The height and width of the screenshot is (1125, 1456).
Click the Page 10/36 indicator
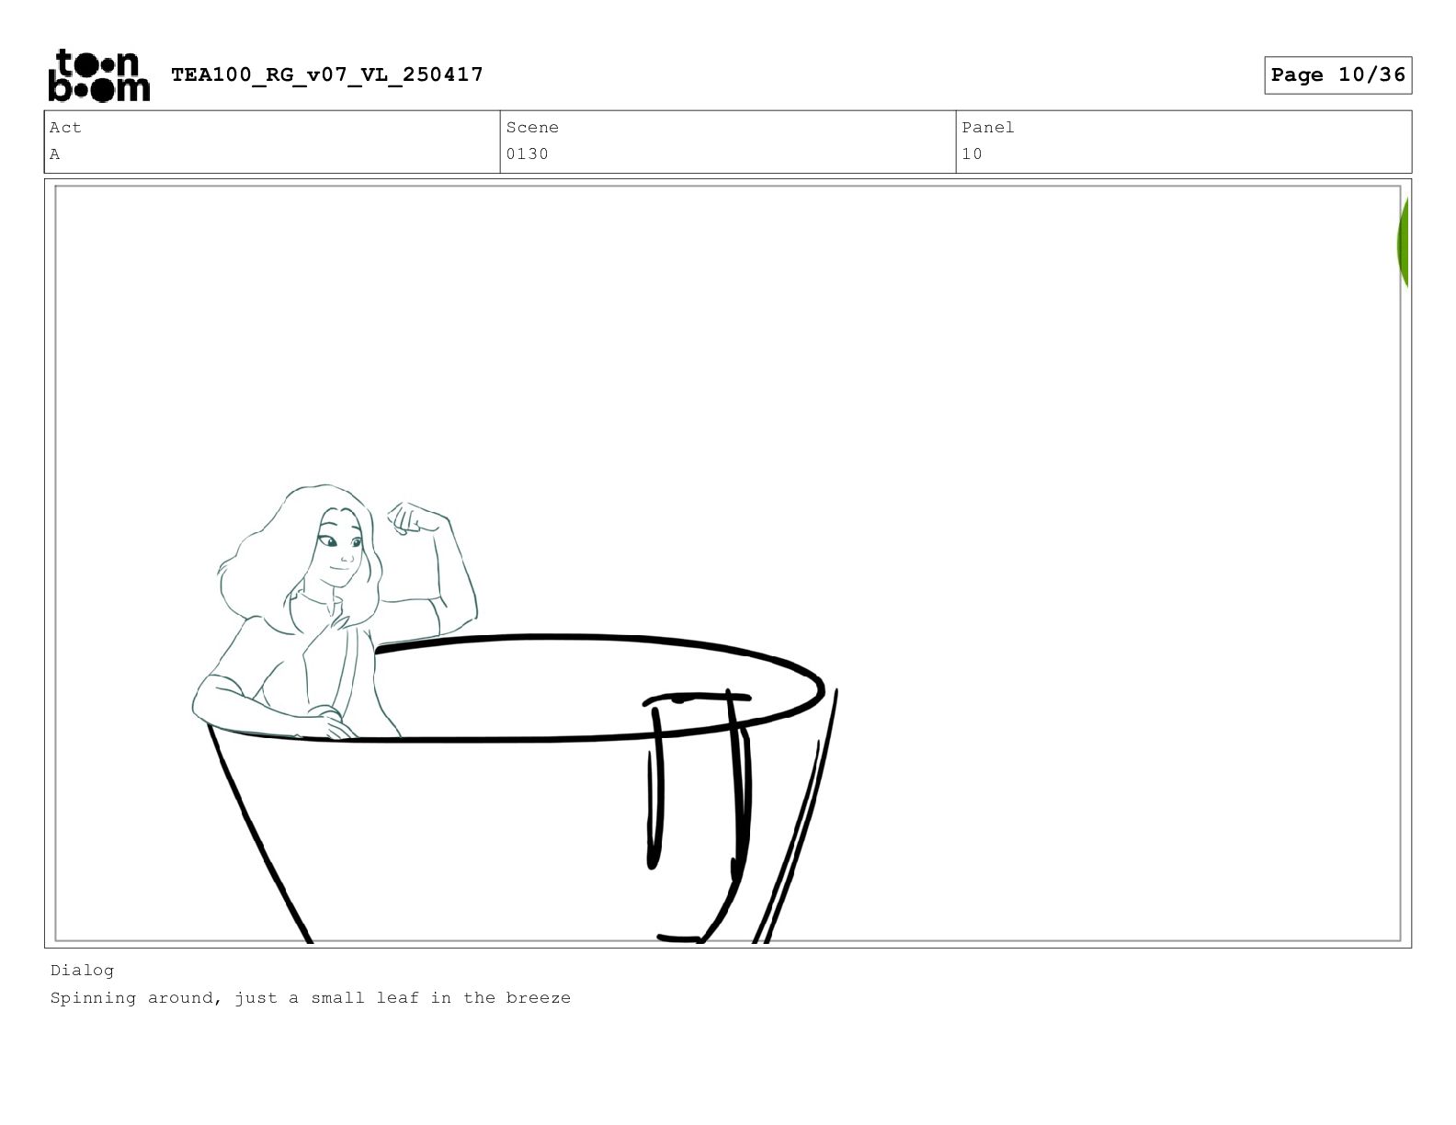1337,75
